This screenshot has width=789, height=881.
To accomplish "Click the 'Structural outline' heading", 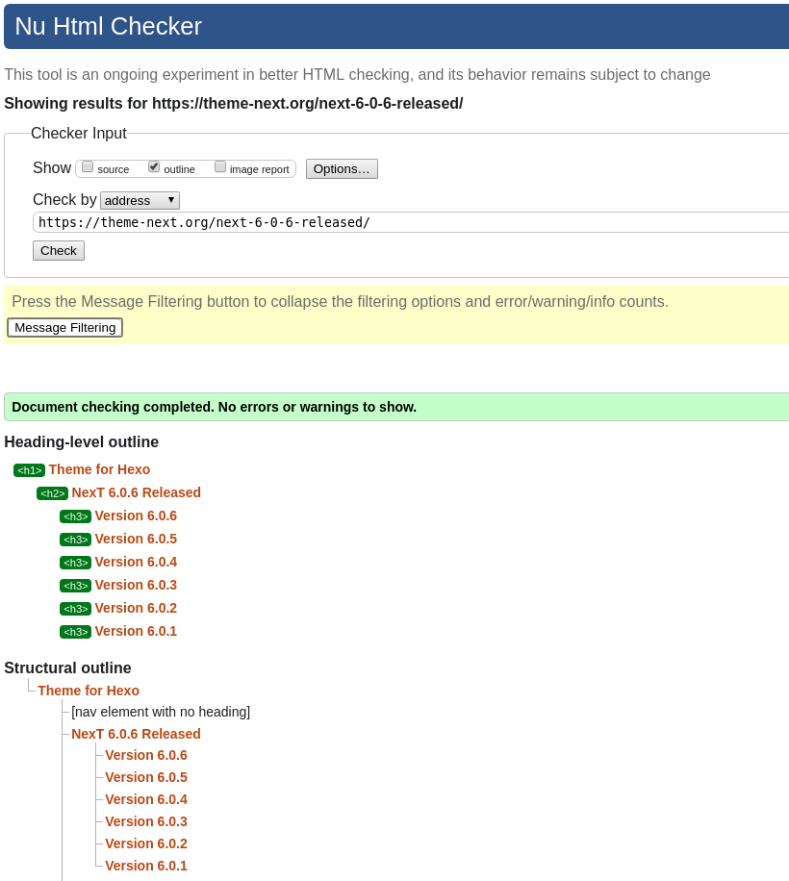I will (68, 667).
